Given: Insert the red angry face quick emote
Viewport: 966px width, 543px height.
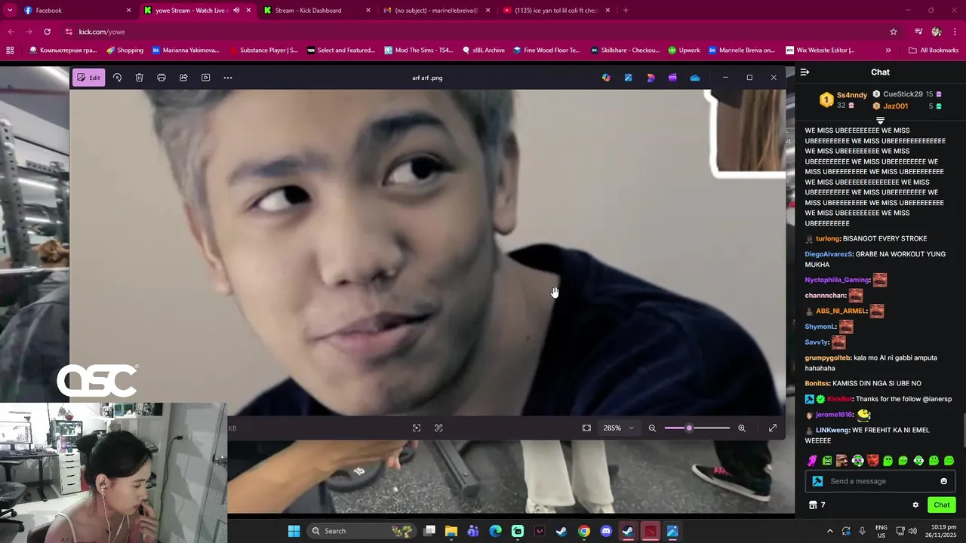Looking at the screenshot, I should pos(872,461).
